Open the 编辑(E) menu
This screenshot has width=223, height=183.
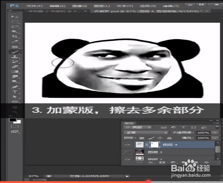(57, 6)
